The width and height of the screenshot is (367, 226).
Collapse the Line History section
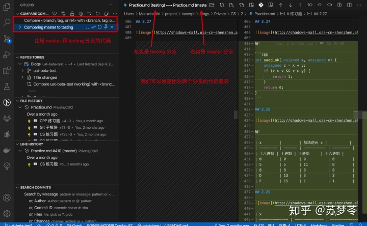(17, 144)
